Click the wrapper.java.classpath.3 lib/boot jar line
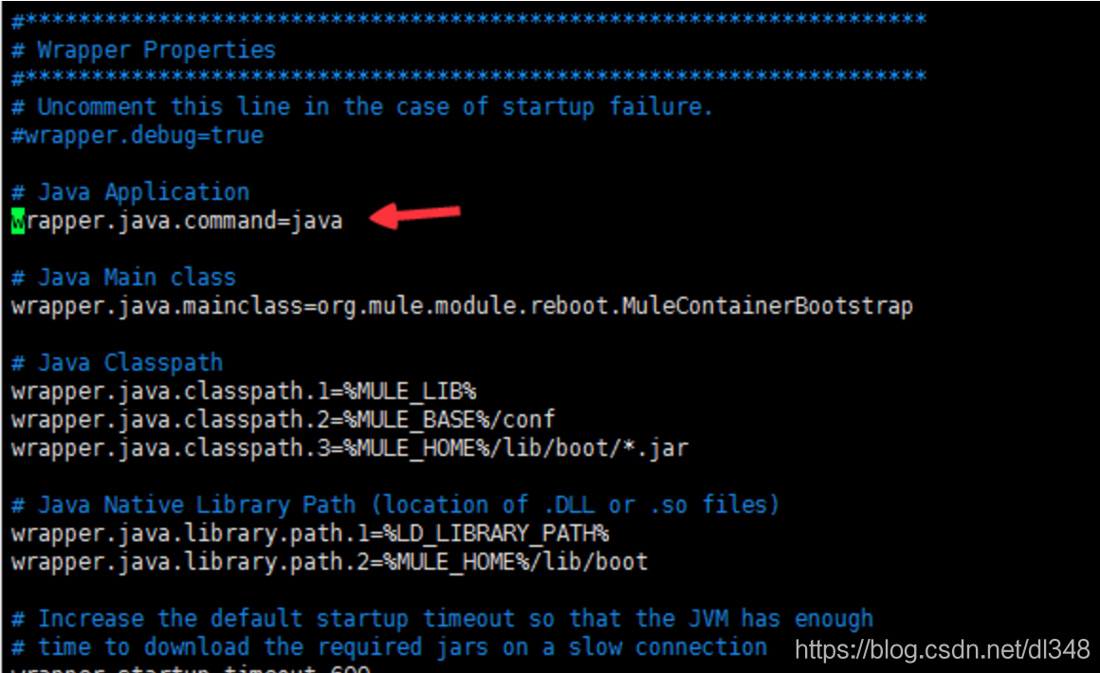This screenshot has width=1100, height=673. pos(350,448)
